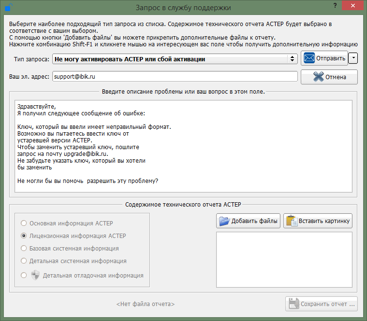Click the 'Ваш эл. адрес:' label
Viewport: 367px width, 321px height.
coord(29,77)
